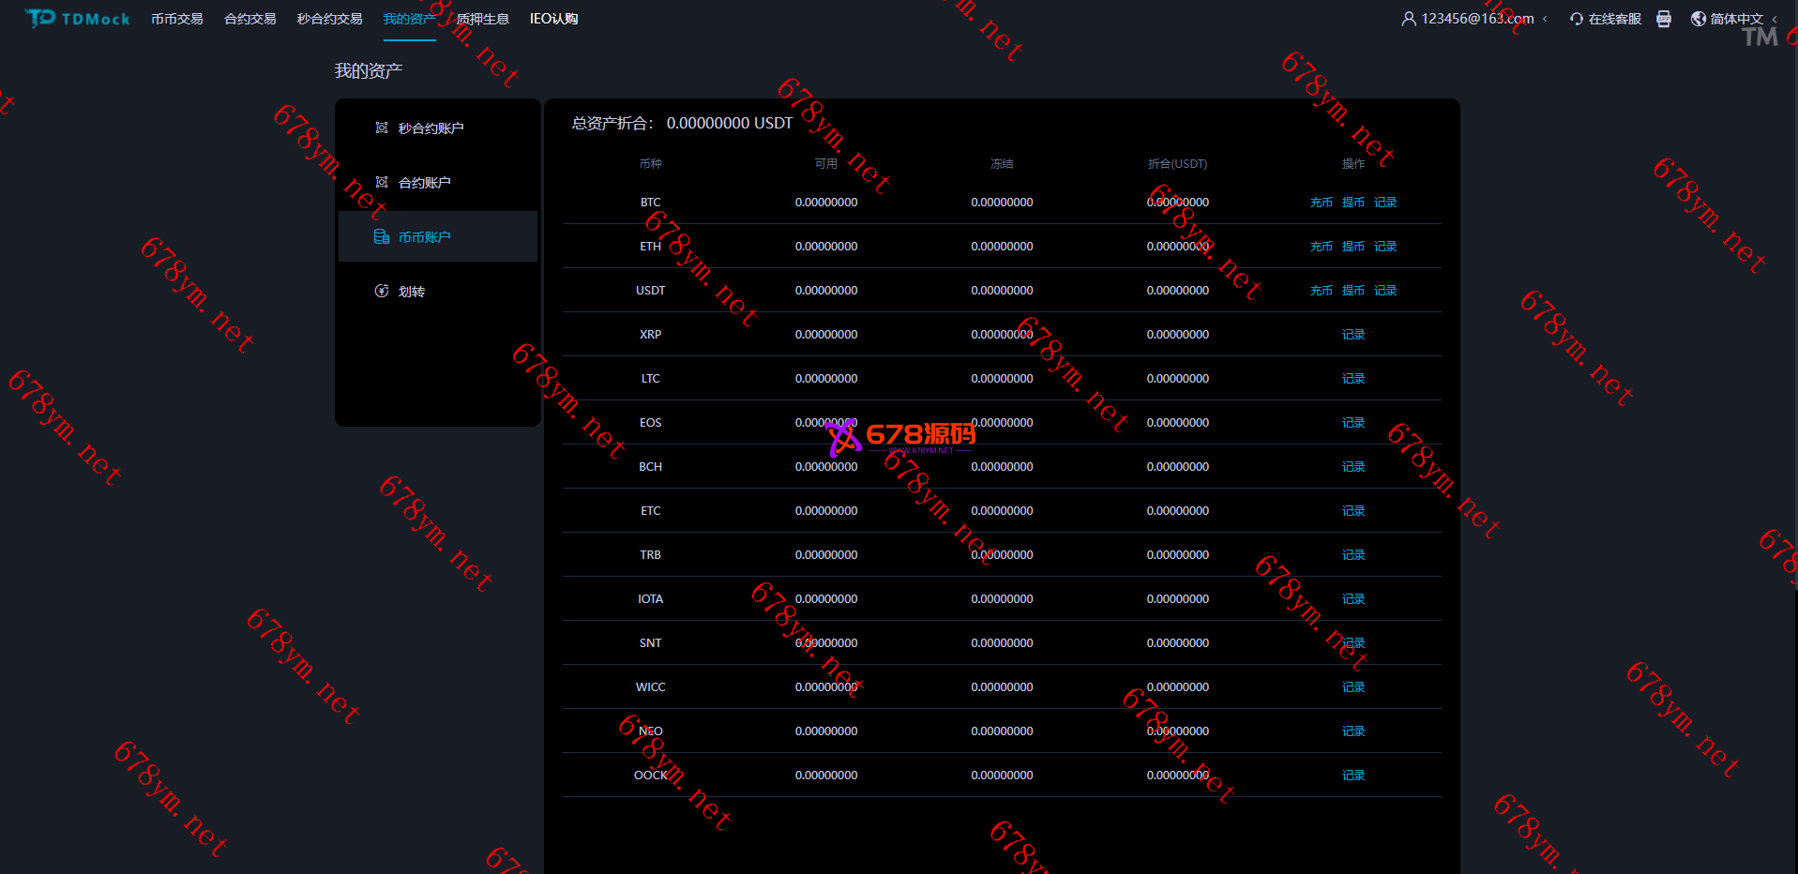Click the printer icon in header
The width and height of the screenshot is (1798, 874).
[x=1664, y=19]
